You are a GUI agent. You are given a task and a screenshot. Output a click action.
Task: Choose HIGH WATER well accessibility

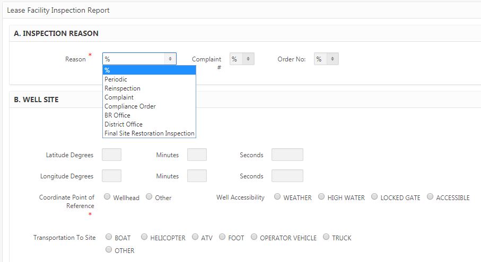point(321,197)
